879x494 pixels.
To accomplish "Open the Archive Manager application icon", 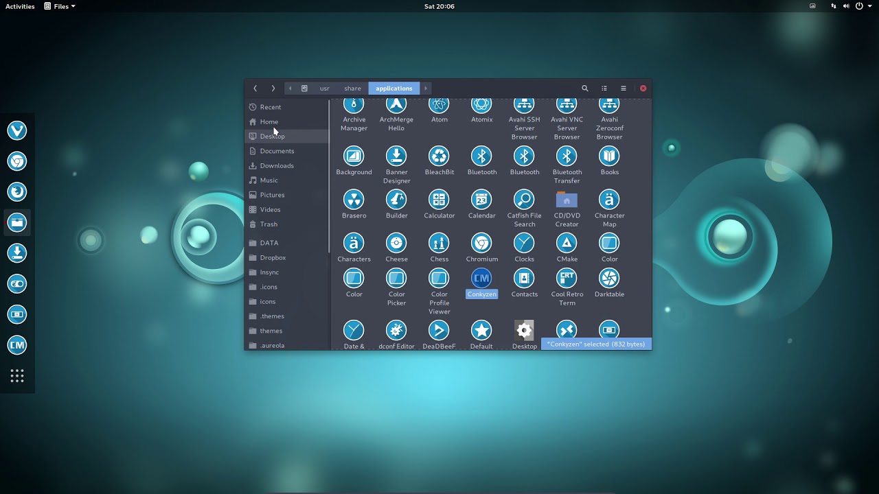I will click(354, 106).
